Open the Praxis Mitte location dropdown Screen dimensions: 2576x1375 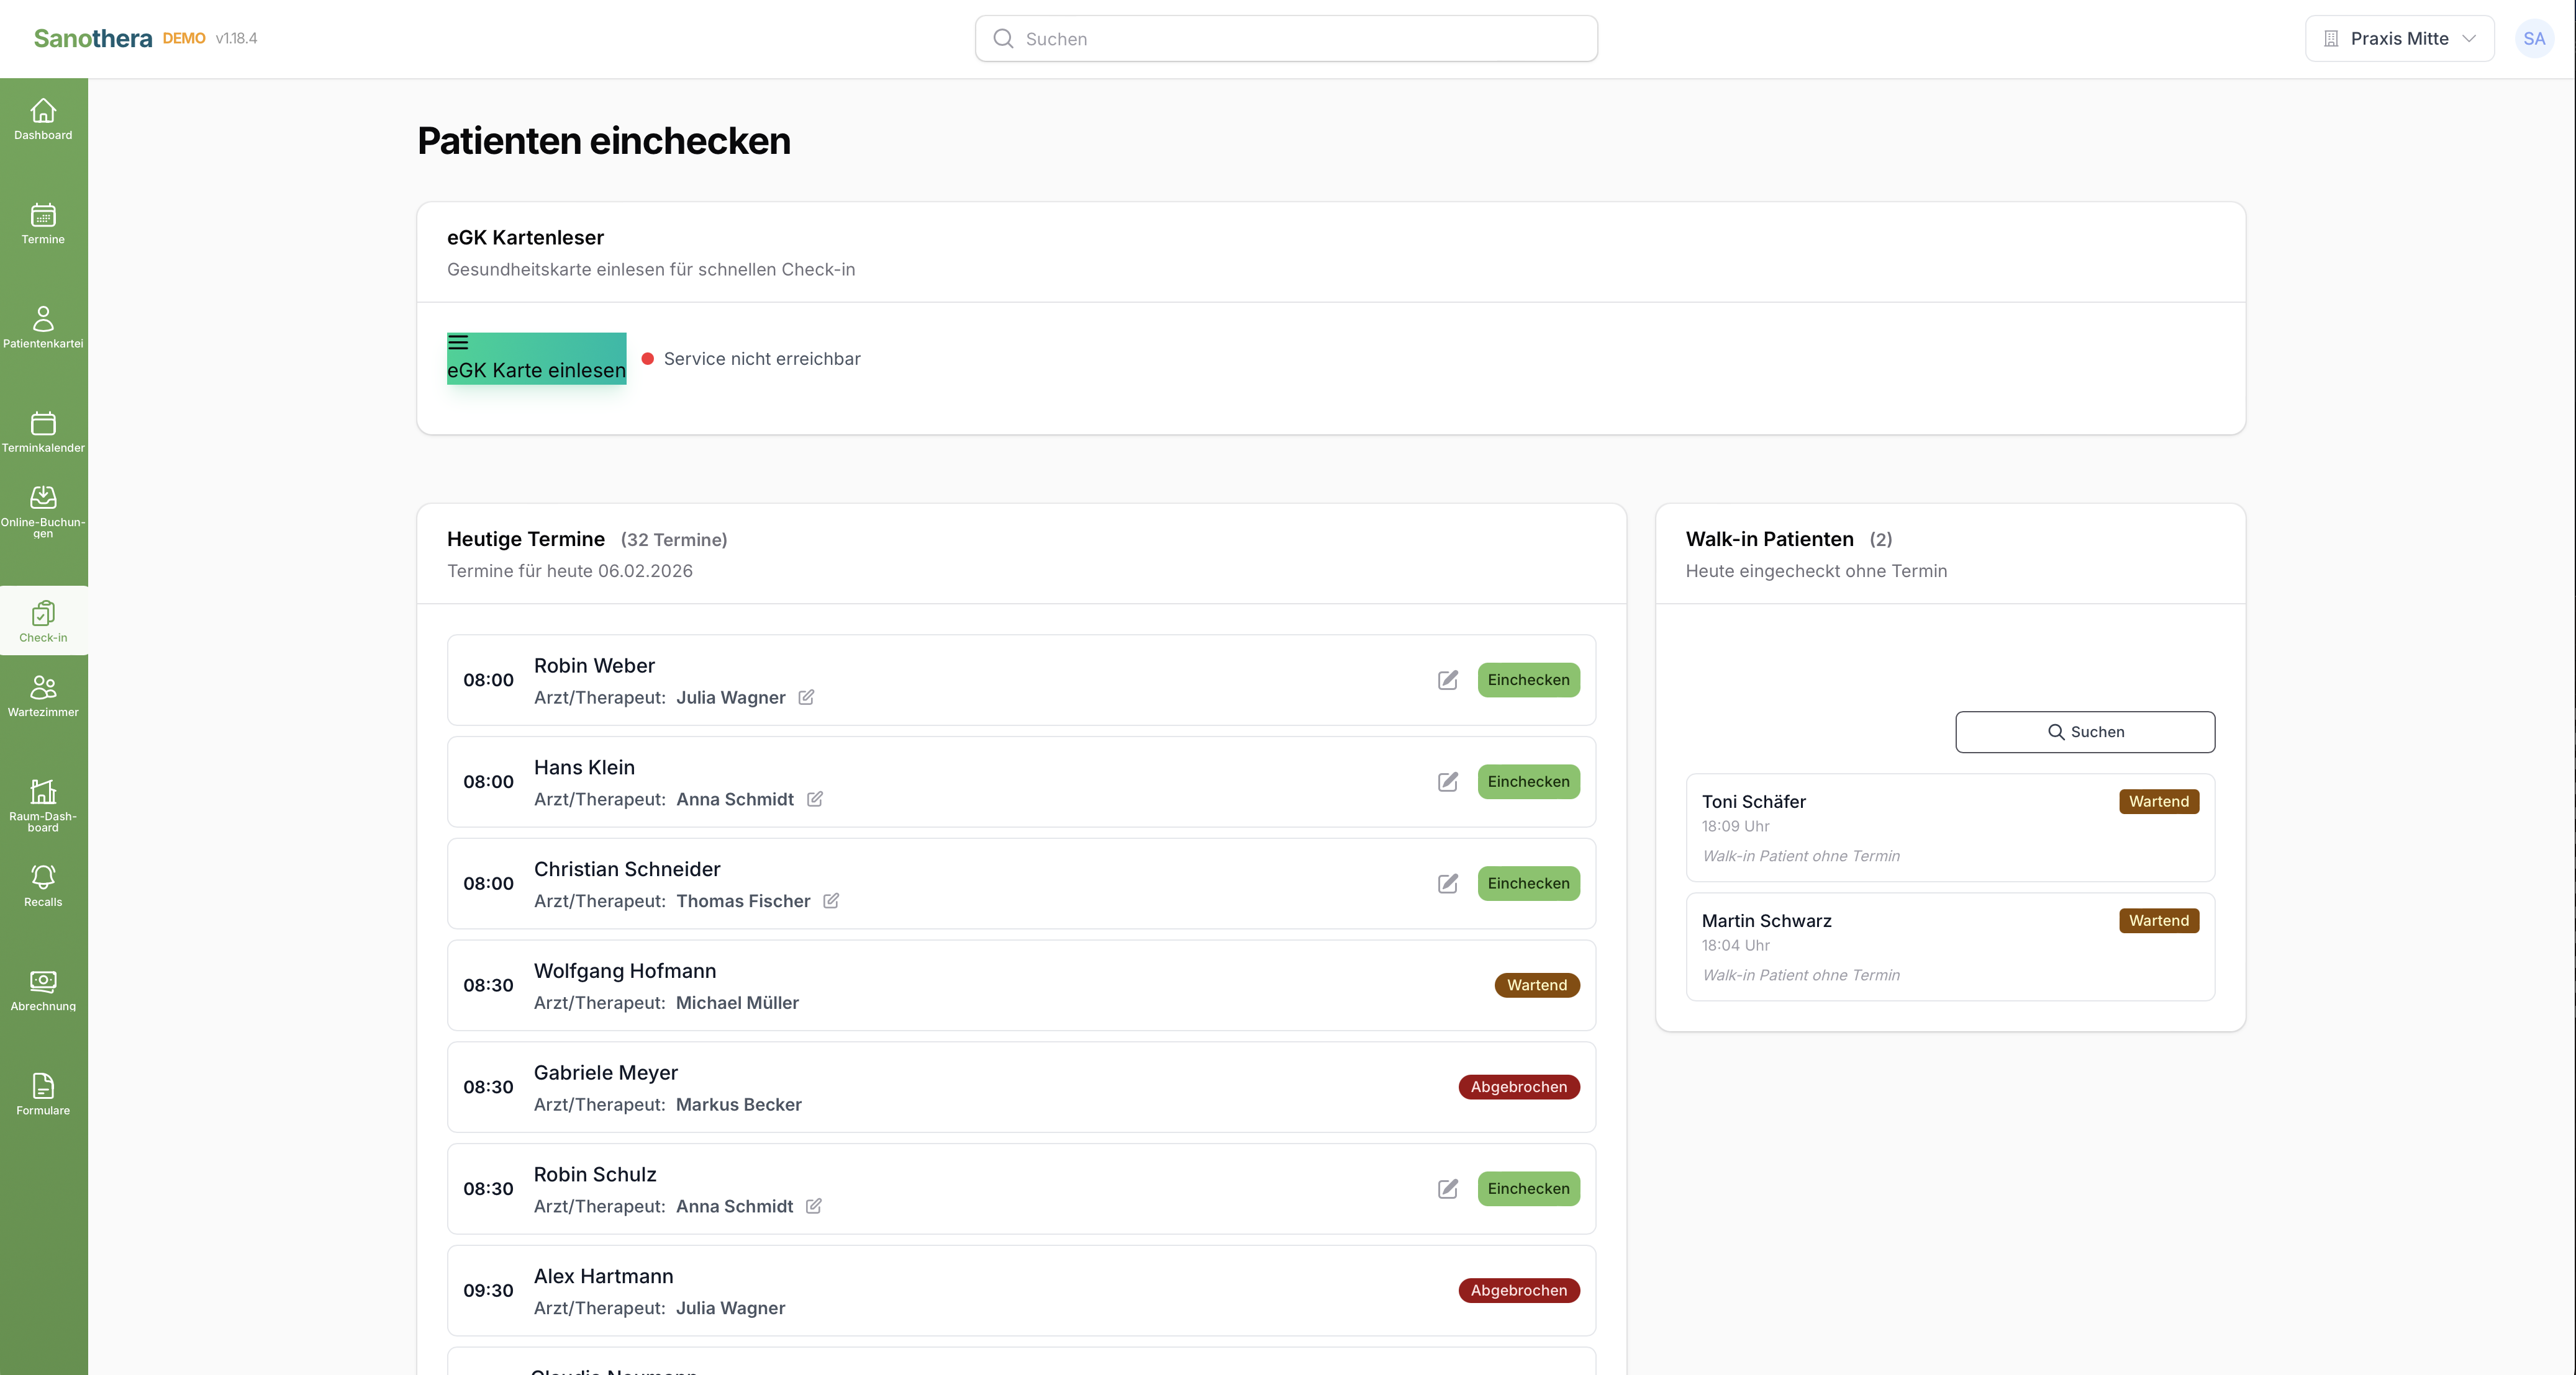coord(2399,39)
